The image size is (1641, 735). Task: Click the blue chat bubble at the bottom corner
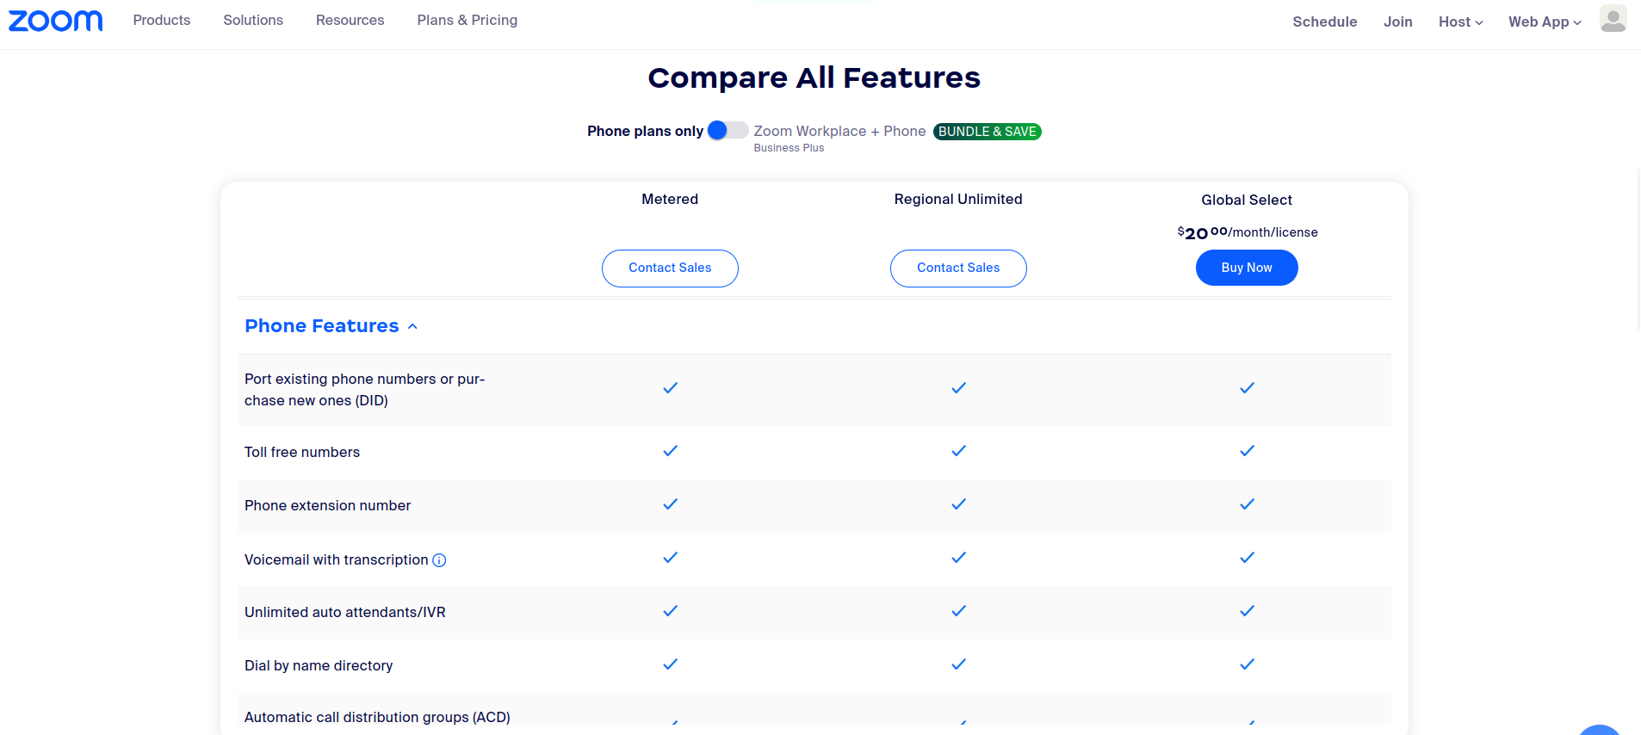[x=1600, y=730]
